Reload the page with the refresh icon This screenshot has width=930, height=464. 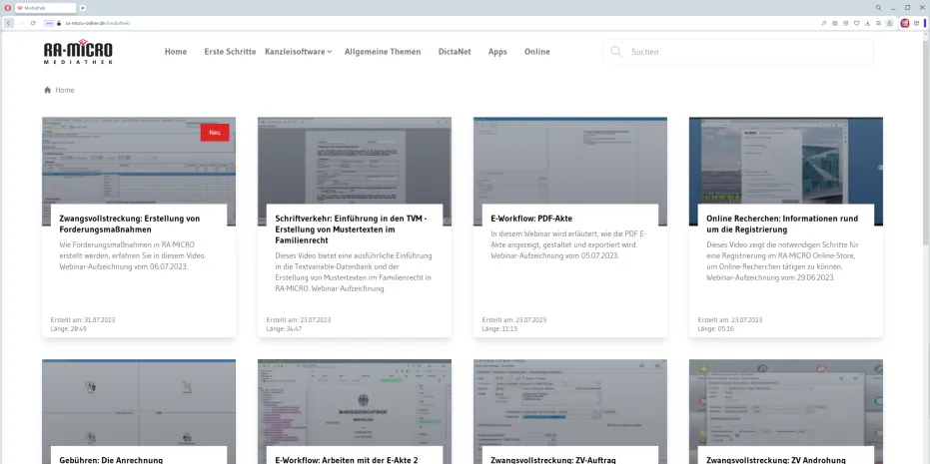click(x=32, y=22)
